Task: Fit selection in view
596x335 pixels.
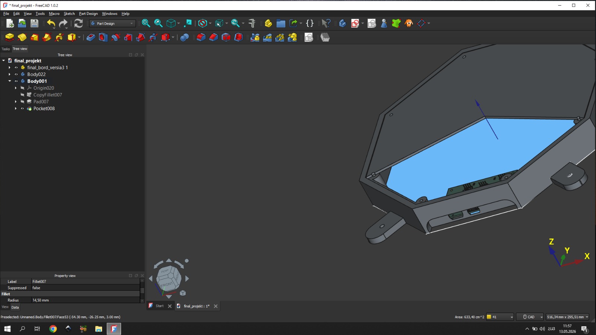Action: (x=158, y=23)
